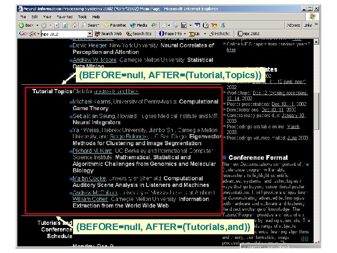Click Search Site on the Google toolbar

point(139,34)
